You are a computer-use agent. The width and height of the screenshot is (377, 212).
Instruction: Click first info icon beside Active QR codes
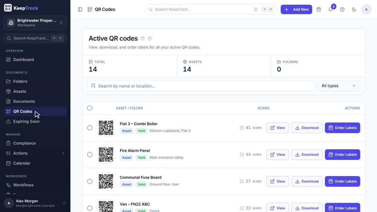click(143, 39)
